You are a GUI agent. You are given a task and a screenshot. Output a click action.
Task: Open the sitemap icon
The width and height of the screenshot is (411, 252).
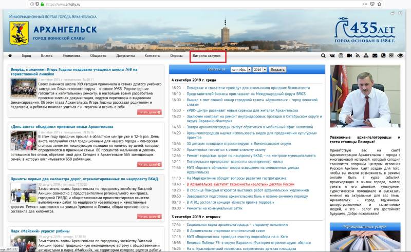(x=366, y=55)
